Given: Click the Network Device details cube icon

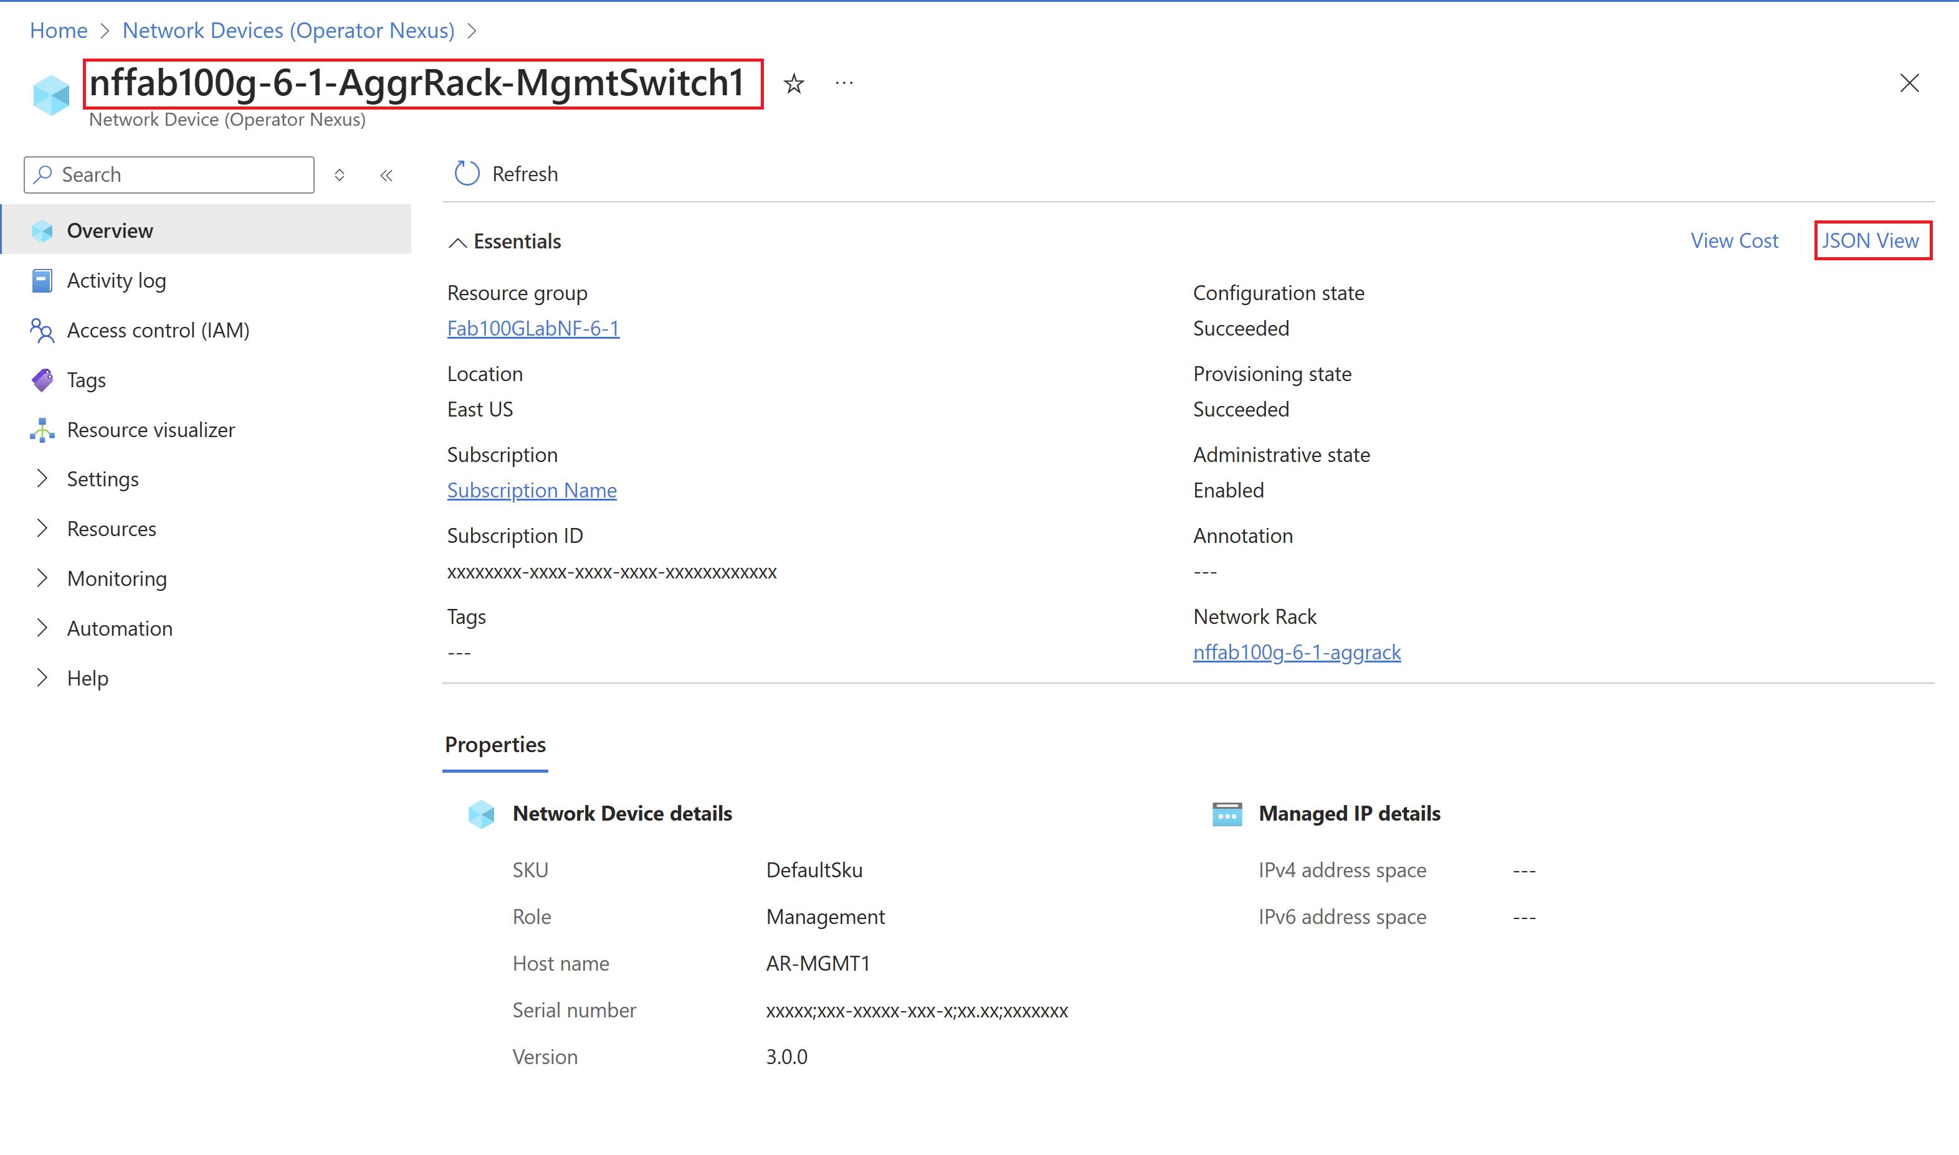Looking at the screenshot, I should (481, 813).
